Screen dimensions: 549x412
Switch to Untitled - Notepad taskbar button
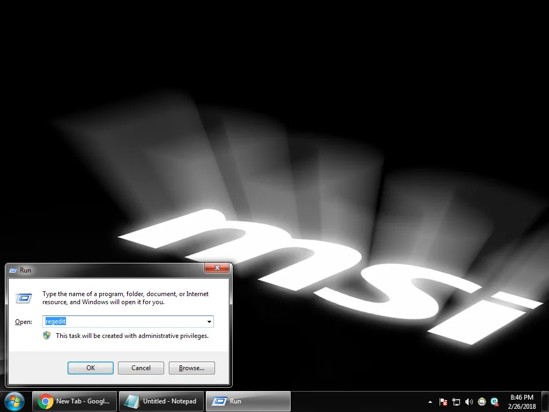pos(161,401)
